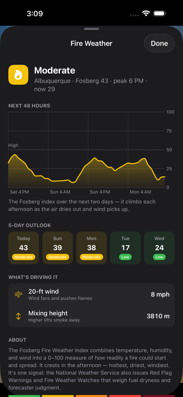This screenshot has height=397, width=183.
Task: Tap the 3:09 clock in status bar
Action: pyautogui.click(x=35, y=13)
